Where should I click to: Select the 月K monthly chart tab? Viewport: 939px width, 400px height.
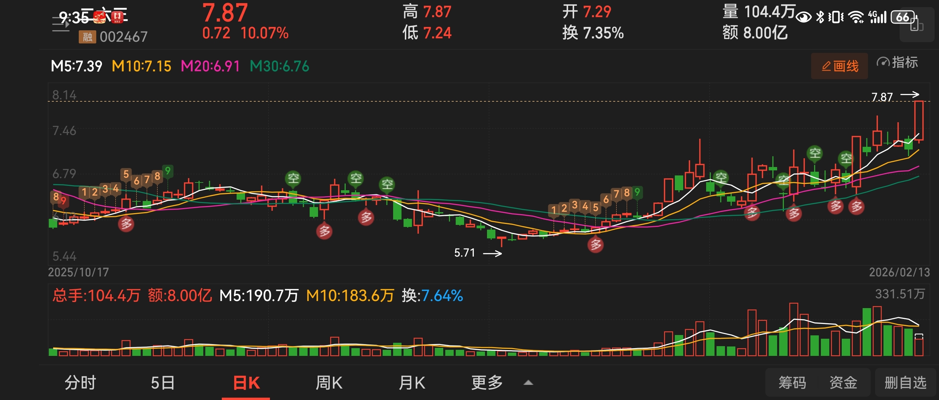tap(412, 383)
